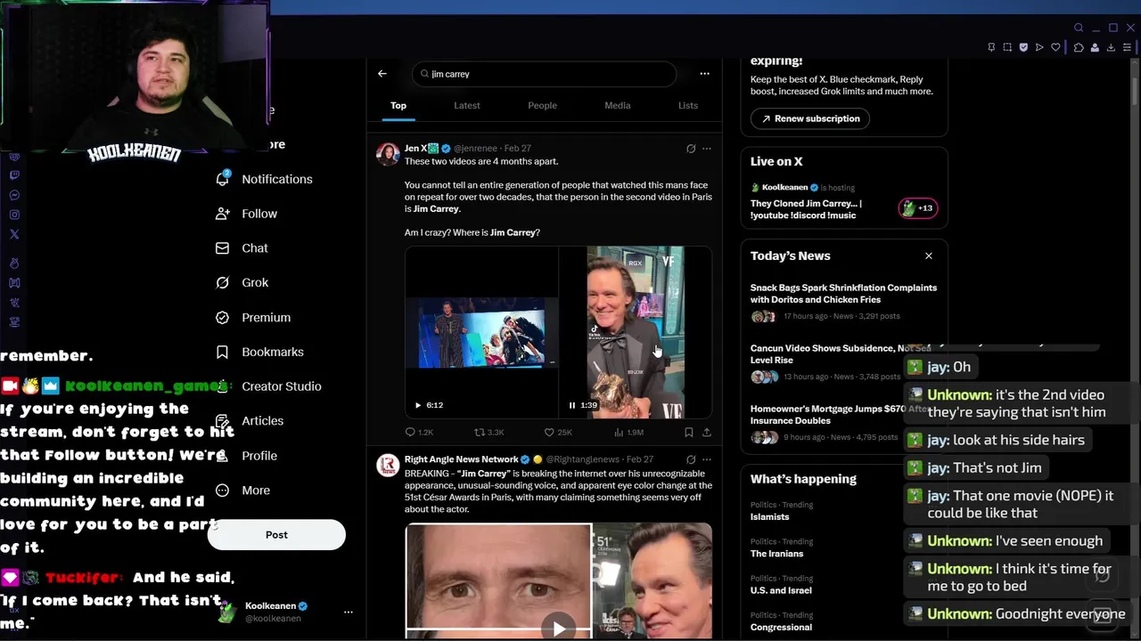Open the browser downloads icon

[x=1111, y=47]
